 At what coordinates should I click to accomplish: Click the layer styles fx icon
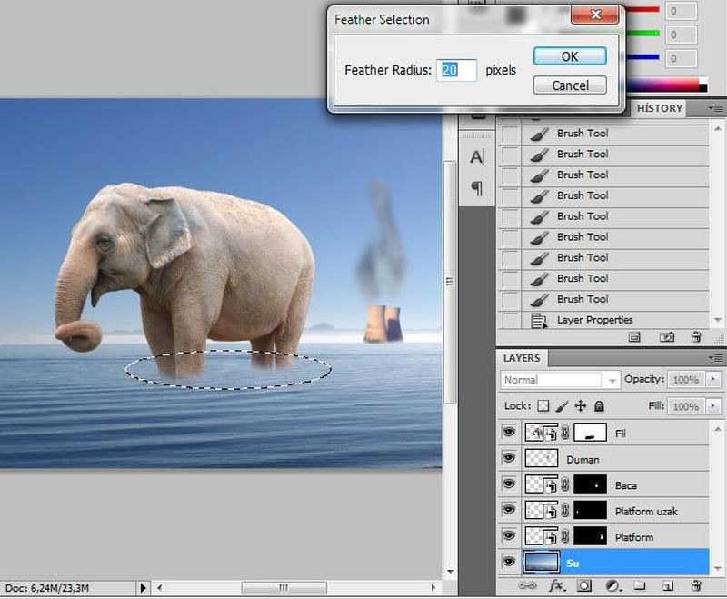tap(557, 586)
